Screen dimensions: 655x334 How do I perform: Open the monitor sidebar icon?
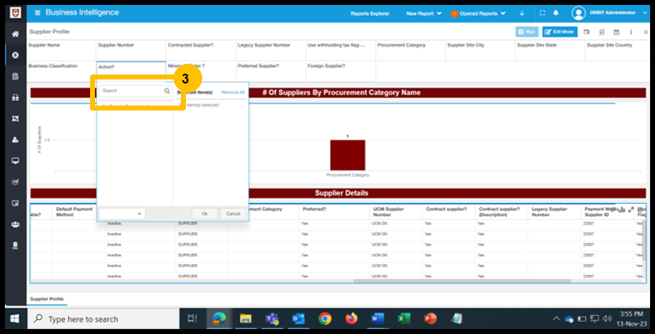point(16,161)
